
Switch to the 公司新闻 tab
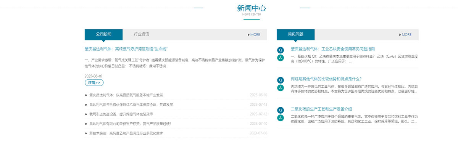[103, 34]
